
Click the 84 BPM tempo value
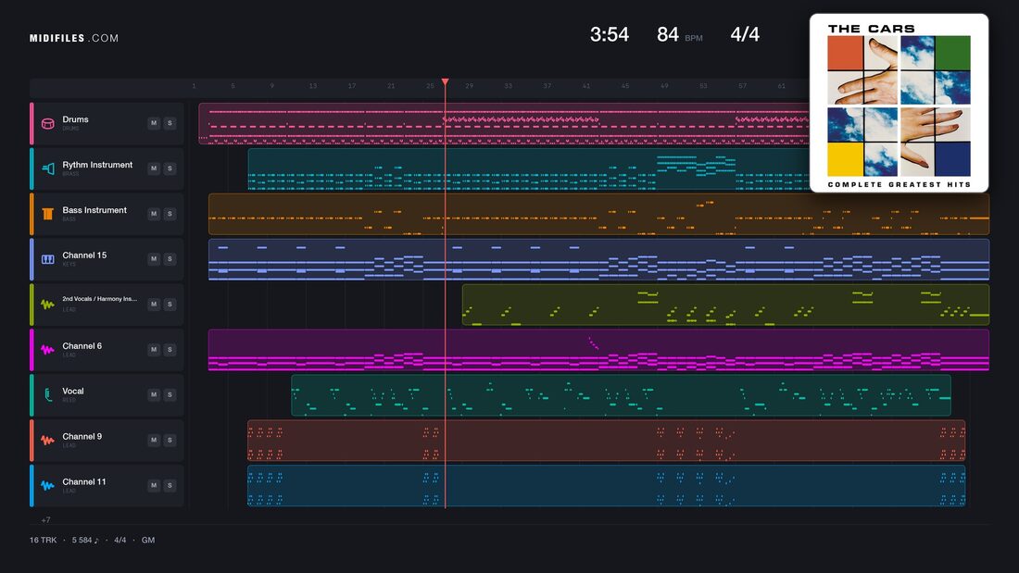[x=680, y=34]
